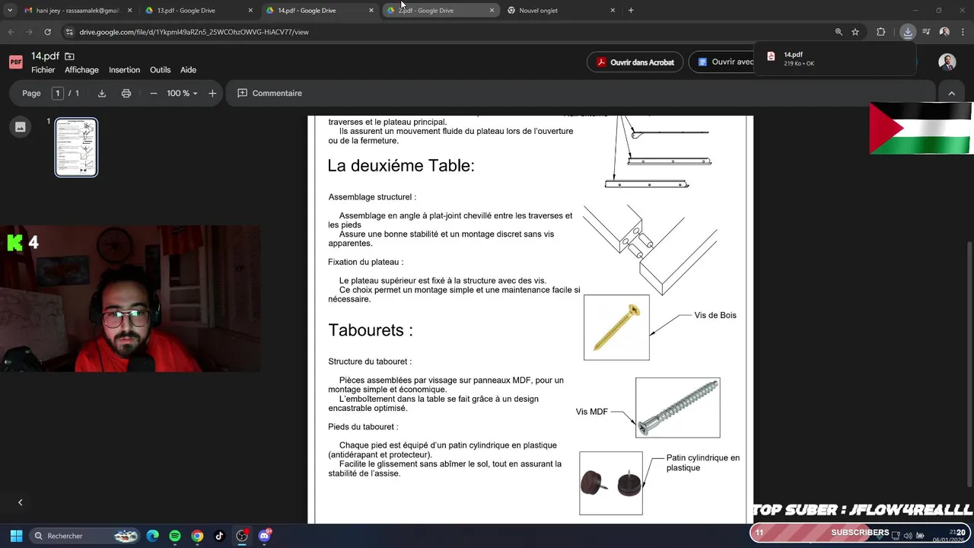Click the text 'Fixation du plateau :'
The width and height of the screenshot is (974, 548).
(366, 262)
